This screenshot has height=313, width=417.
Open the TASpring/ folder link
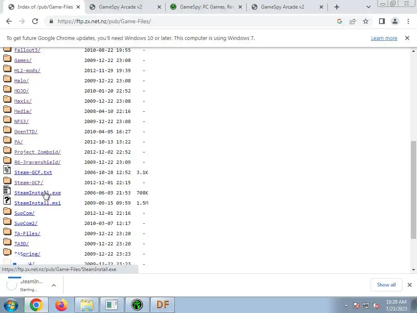[27, 254]
